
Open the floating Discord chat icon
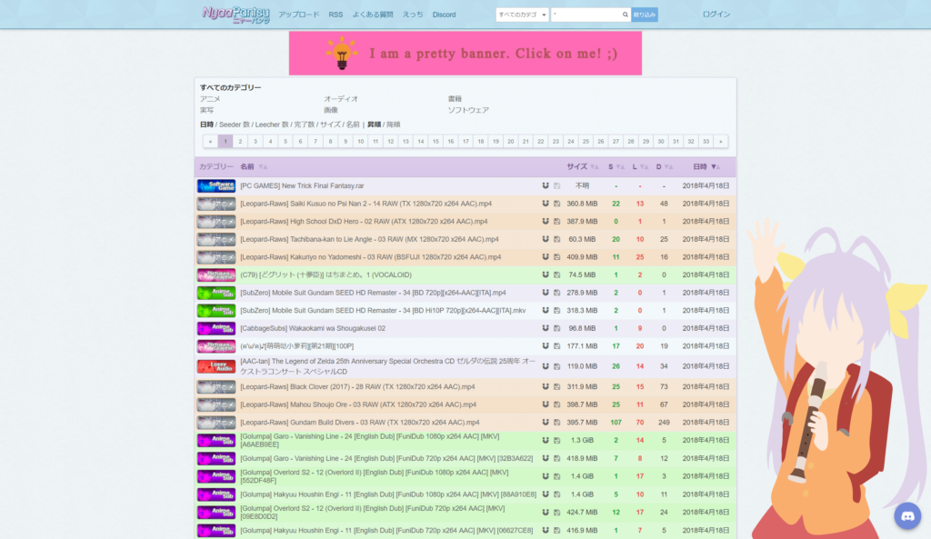(x=907, y=516)
